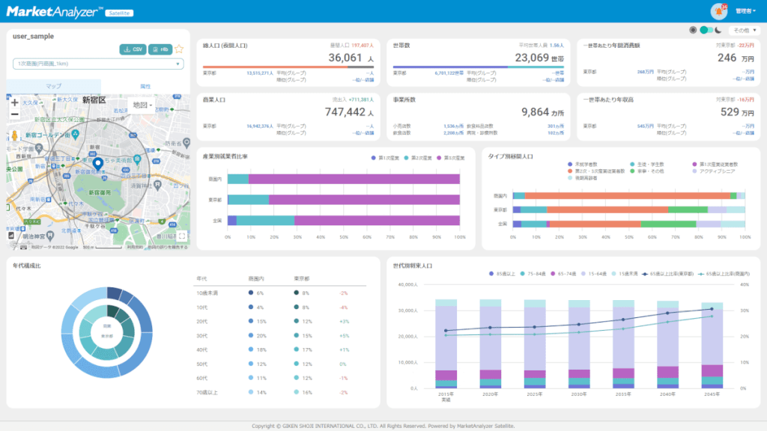767x431 pixels.
Task: Download data with the CSV button
Action: pyautogui.click(x=133, y=49)
